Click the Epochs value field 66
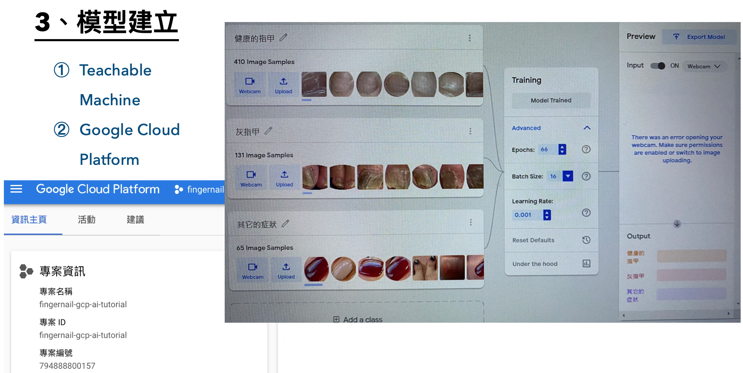The height and width of the screenshot is (373, 743). [547, 149]
